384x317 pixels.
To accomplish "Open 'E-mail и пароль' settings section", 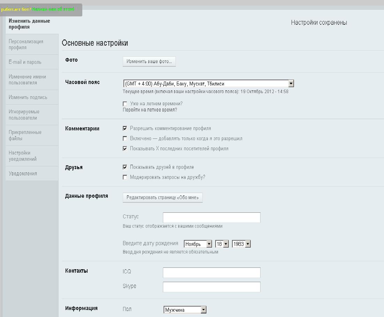I will [25, 62].
